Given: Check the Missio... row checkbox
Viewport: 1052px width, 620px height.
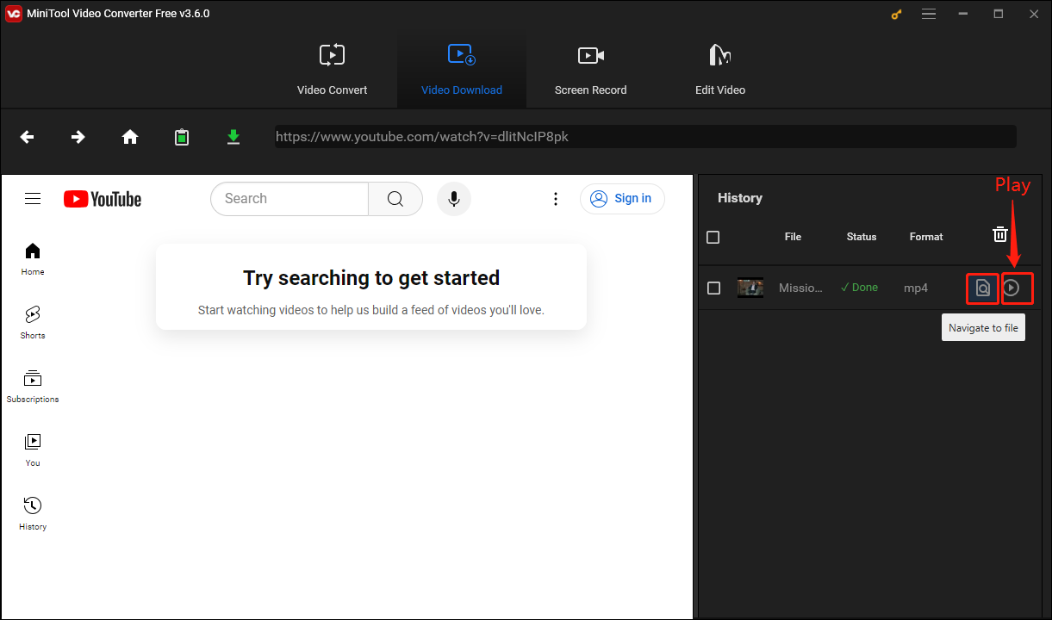Looking at the screenshot, I should tap(713, 288).
